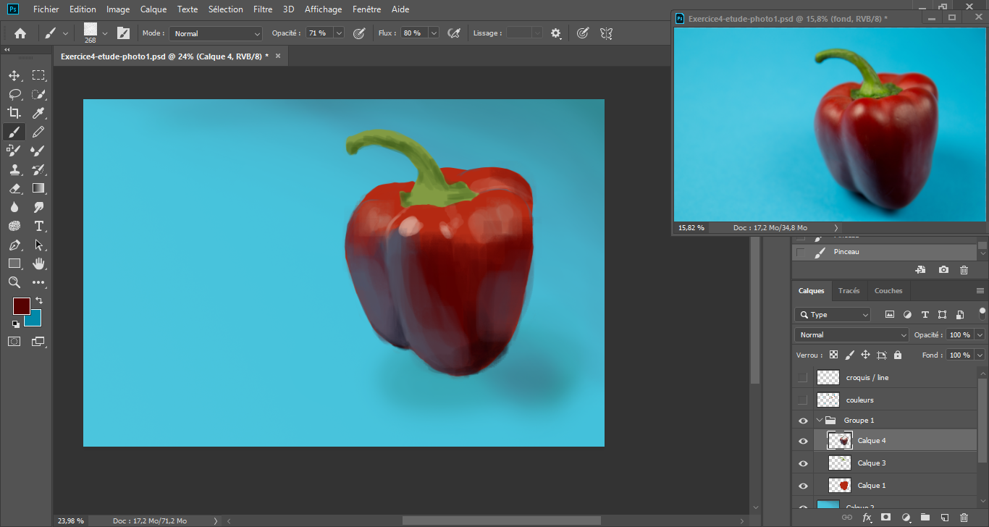Select the couleurs layer
This screenshot has width=989, height=527.
coord(859,400)
